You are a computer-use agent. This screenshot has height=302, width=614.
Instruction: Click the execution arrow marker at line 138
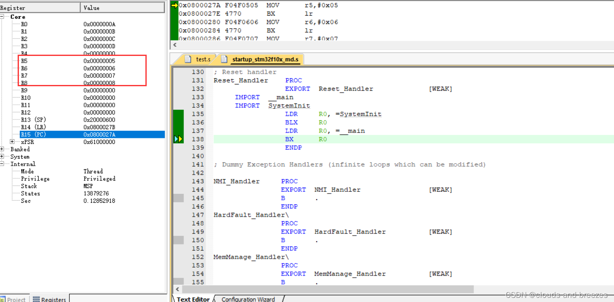(x=179, y=139)
